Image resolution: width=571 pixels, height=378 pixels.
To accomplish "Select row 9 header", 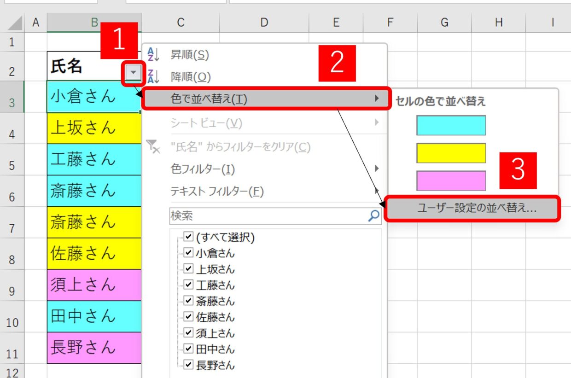I will pyautogui.click(x=12, y=285).
